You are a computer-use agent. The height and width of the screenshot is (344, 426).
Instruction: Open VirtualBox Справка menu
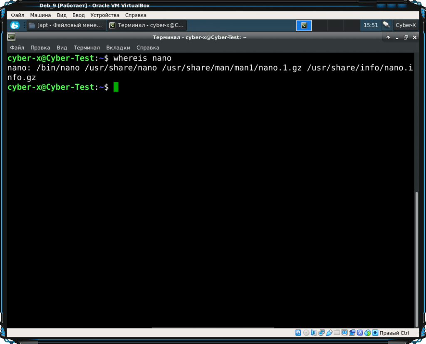click(136, 15)
